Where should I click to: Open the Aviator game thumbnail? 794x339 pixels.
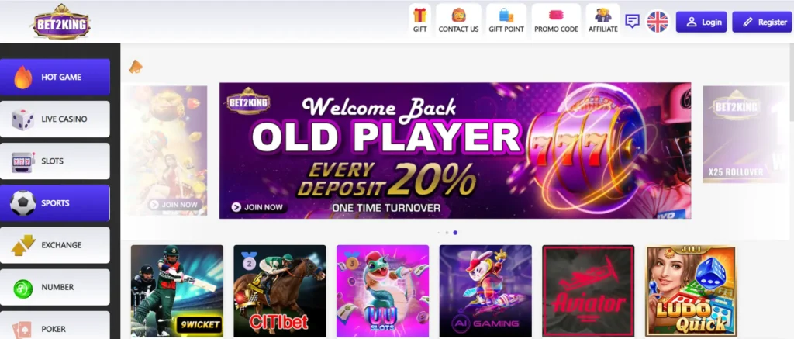[589, 292]
